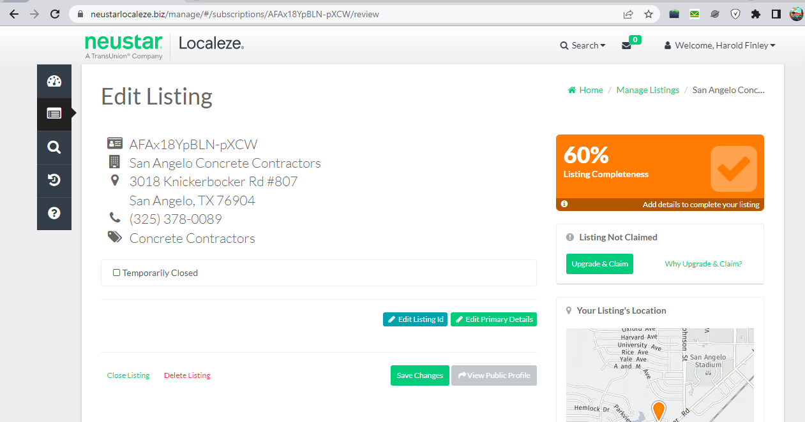Viewport: 805px width, 422px height.
Task: Click the tags icon beside Concrete Contractors
Action: click(x=114, y=237)
